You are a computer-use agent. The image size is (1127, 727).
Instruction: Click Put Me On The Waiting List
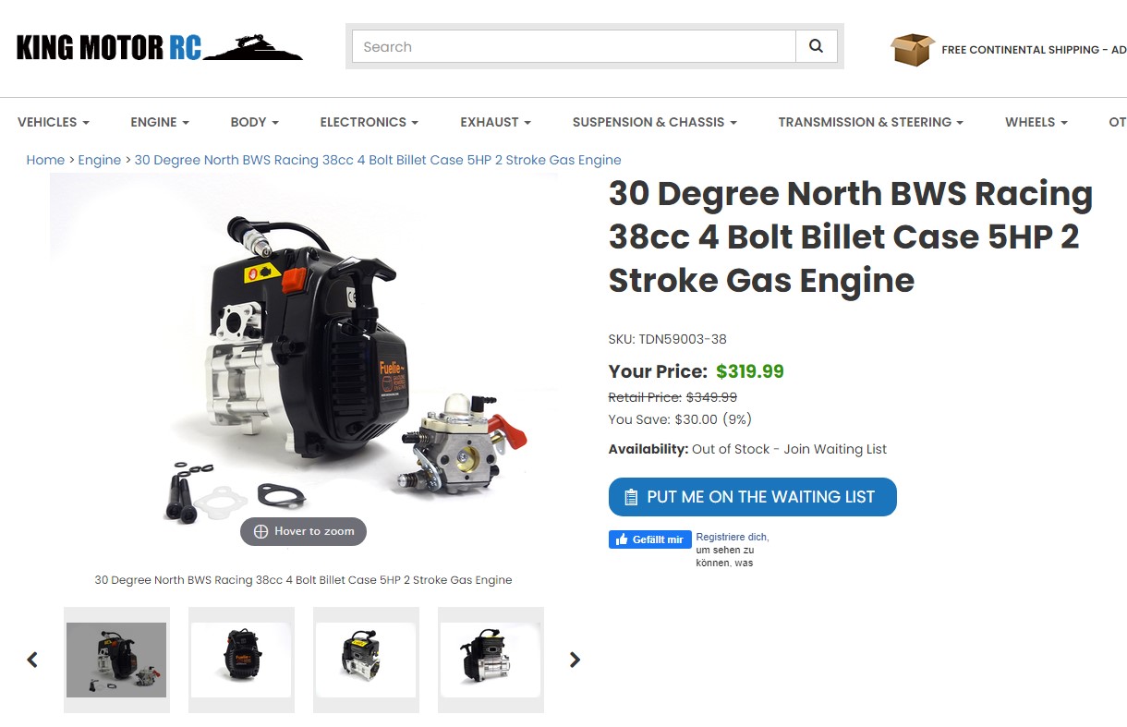(753, 497)
